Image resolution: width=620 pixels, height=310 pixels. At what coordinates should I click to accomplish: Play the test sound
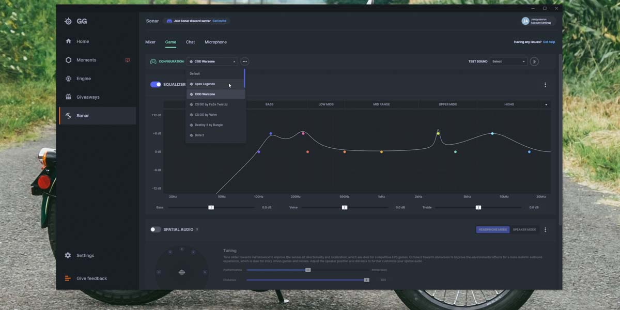coord(534,61)
